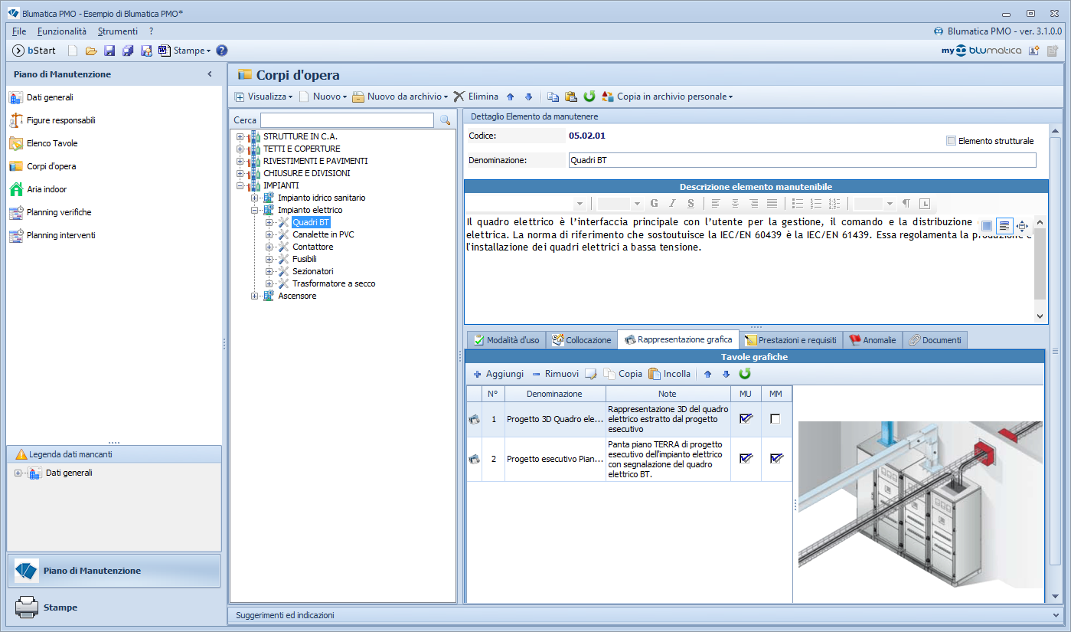Viewport: 1071px width, 632px height.
Task: Insert a bulleted list in description
Action: tap(797, 204)
